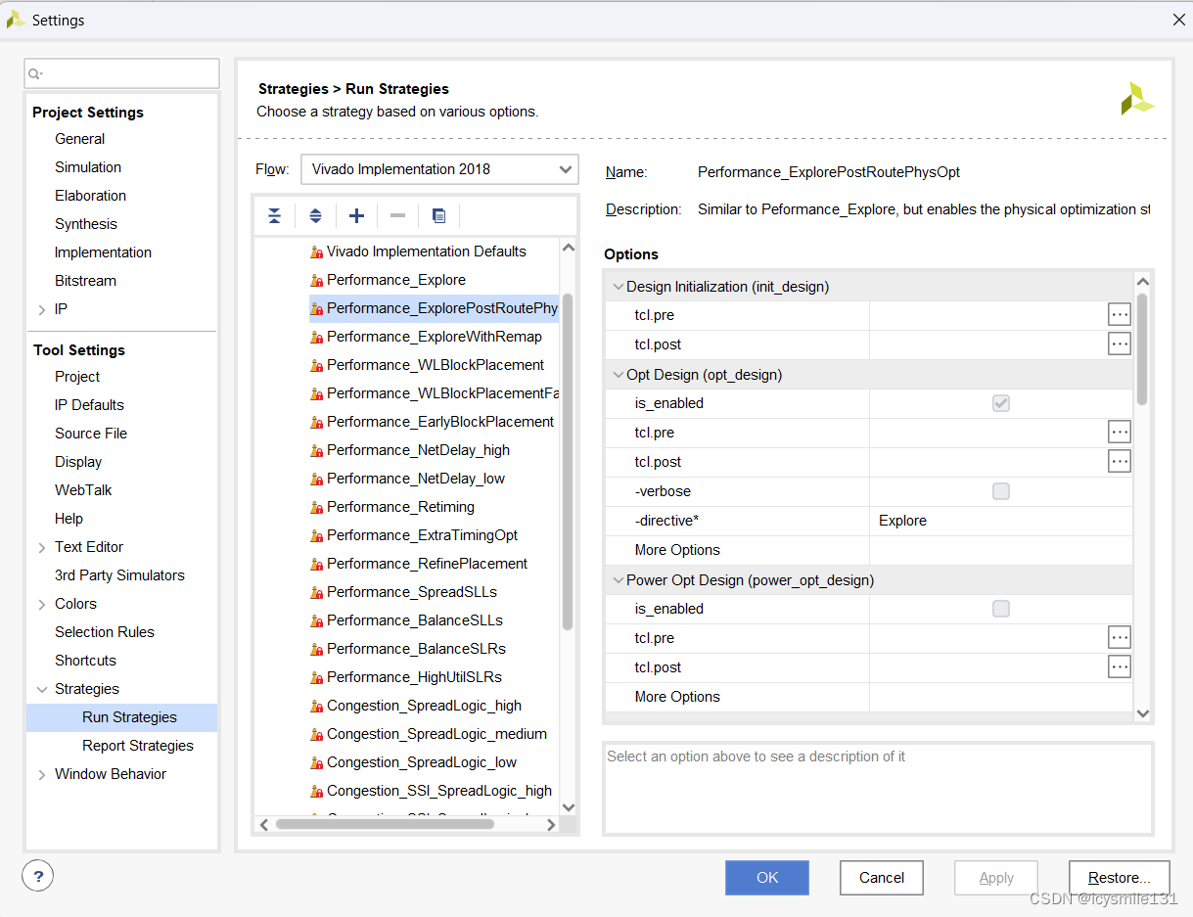Browse tcl.pre file under Design Initialization
1193x917 pixels.
pos(1120,315)
